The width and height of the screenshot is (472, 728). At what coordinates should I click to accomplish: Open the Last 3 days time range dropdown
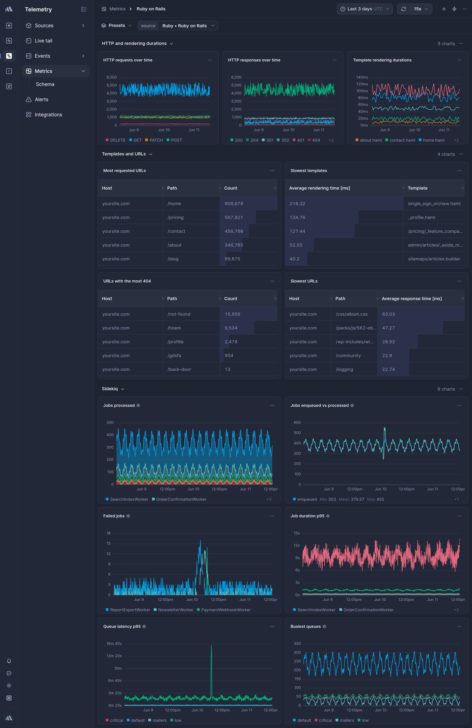[365, 9]
